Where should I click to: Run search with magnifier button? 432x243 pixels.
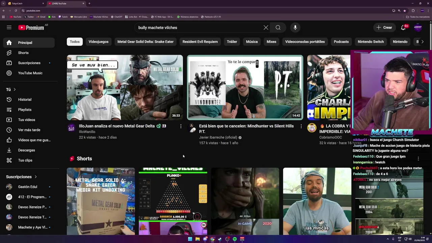278,28
